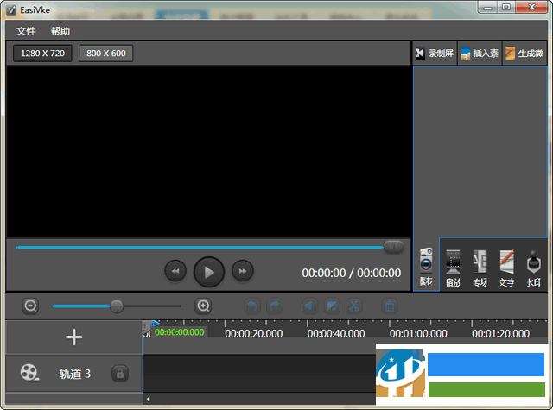The width and height of the screenshot is (553, 410).
Task: Open the 素材 material panel icon
Action: click(x=426, y=267)
